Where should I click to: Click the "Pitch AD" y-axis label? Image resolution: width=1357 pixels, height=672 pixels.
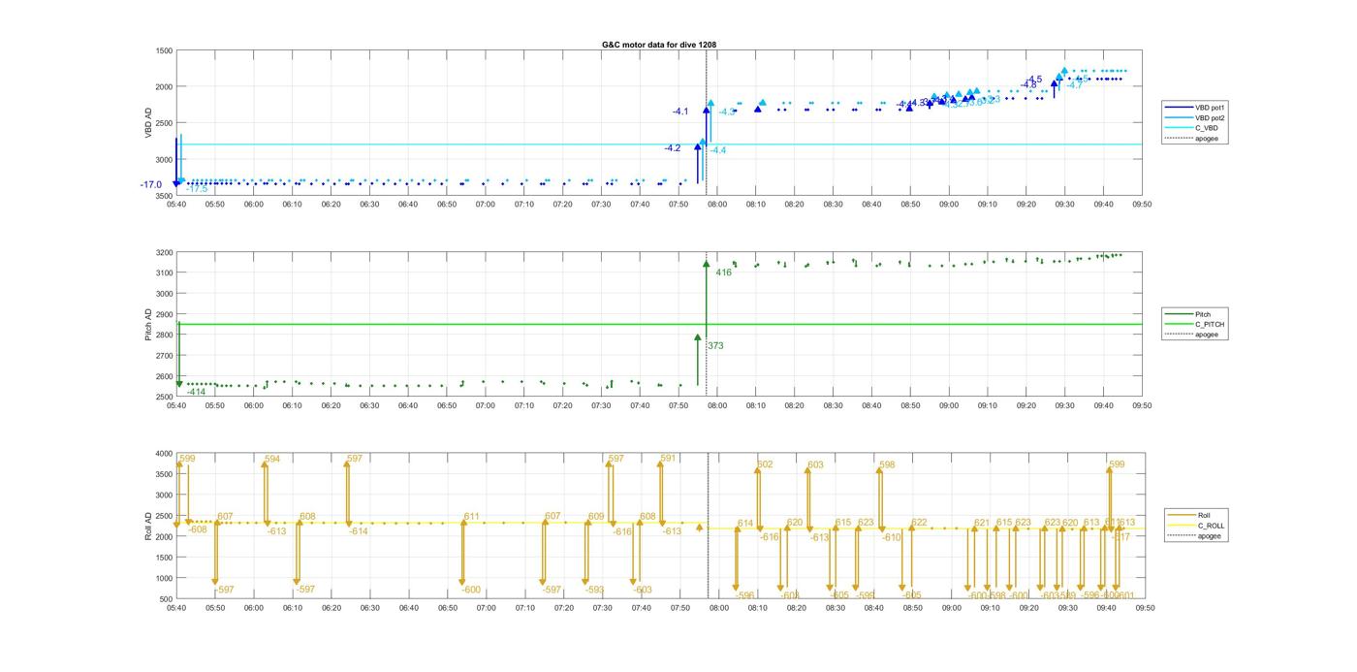click(148, 324)
